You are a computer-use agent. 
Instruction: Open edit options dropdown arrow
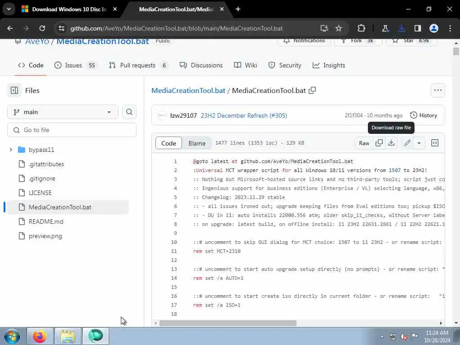419,143
